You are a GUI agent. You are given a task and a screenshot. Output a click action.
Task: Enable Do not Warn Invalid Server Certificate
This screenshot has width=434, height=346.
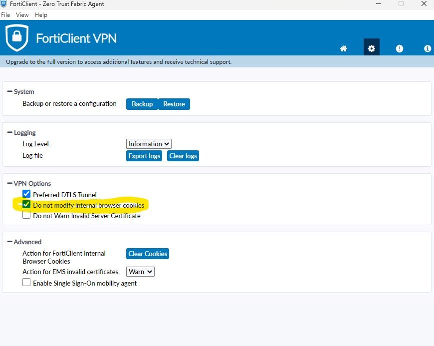pos(26,215)
